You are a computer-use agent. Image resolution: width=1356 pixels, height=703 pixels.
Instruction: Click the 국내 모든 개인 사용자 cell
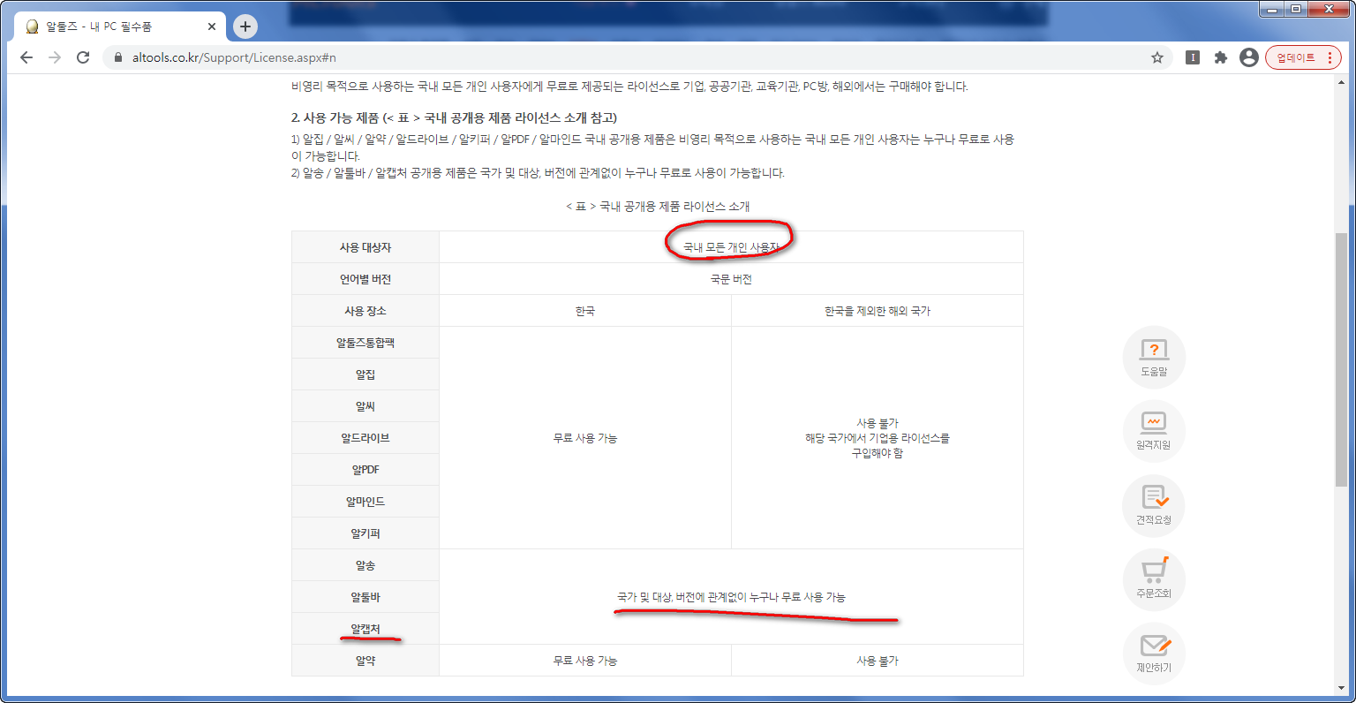(731, 247)
